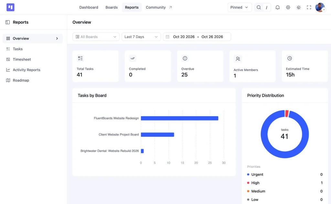The width and height of the screenshot is (331, 204).
Task: Click the Low legend label
Action: pos(255,199)
